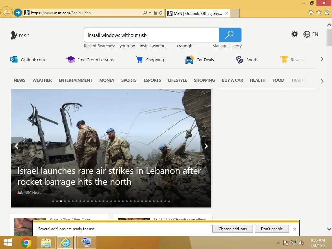Select the recent search '+ssudgh'

coord(184,46)
